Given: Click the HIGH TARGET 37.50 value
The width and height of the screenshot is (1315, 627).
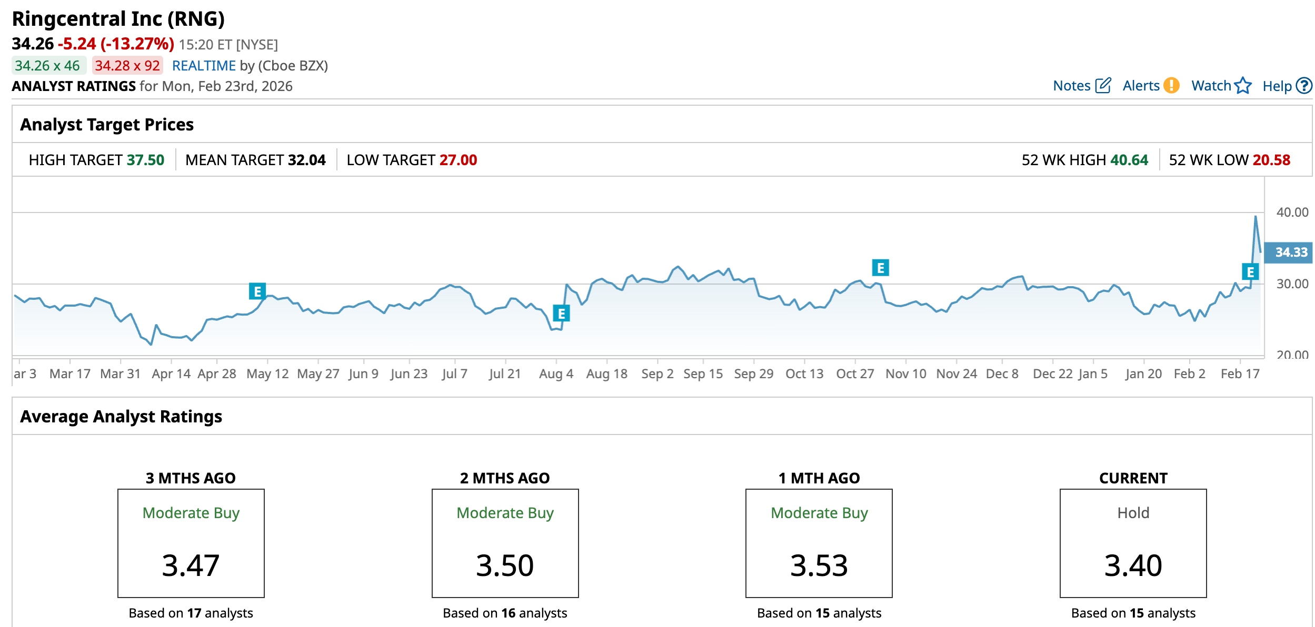Looking at the screenshot, I should click(x=146, y=160).
